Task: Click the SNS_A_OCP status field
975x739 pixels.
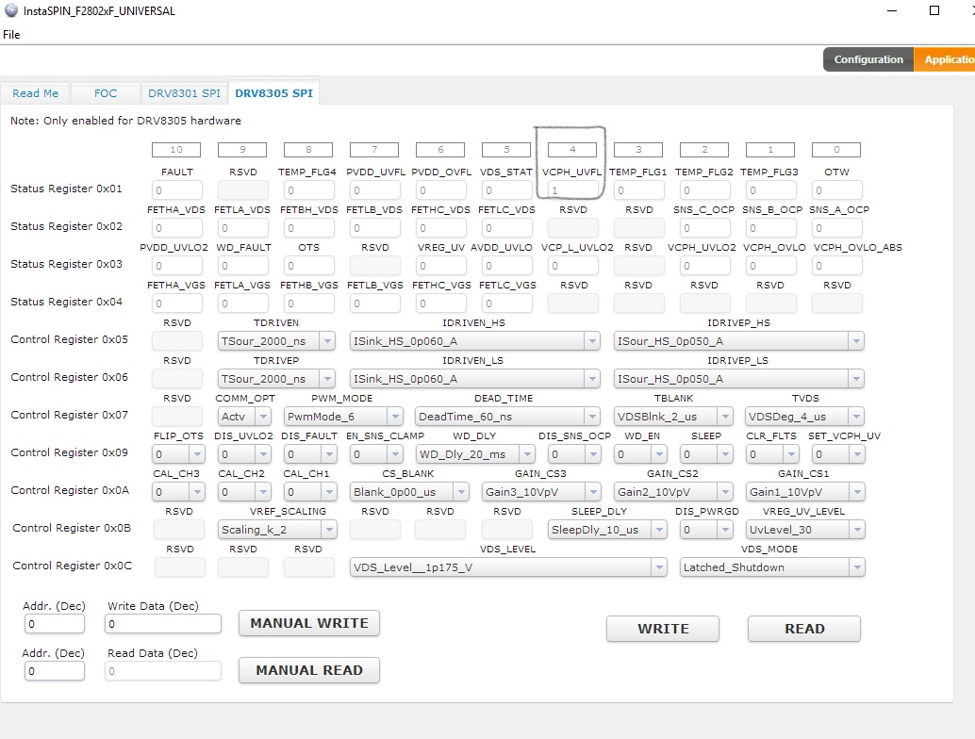Action: pos(836,228)
